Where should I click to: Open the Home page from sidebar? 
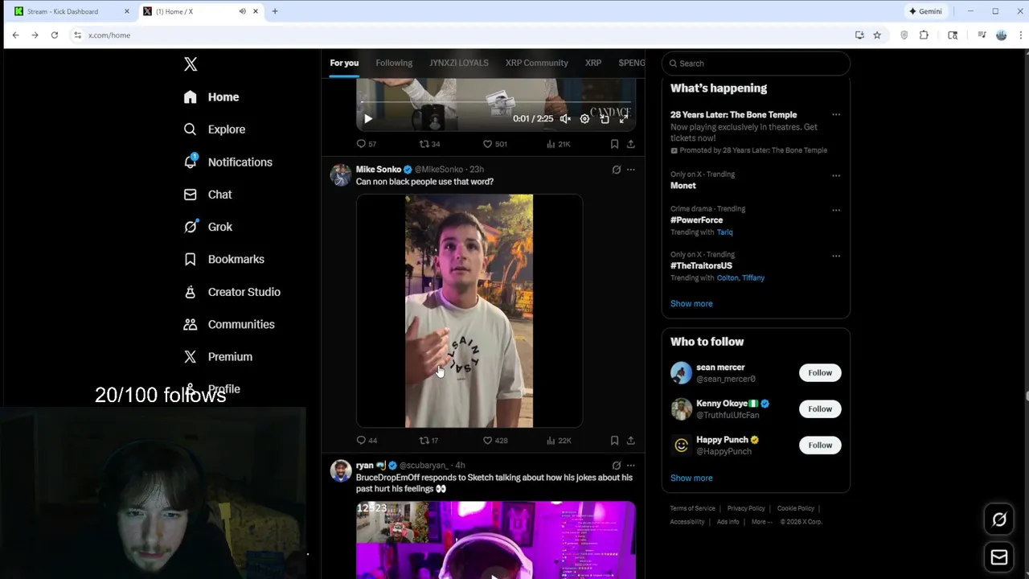click(x=211, y=97)
